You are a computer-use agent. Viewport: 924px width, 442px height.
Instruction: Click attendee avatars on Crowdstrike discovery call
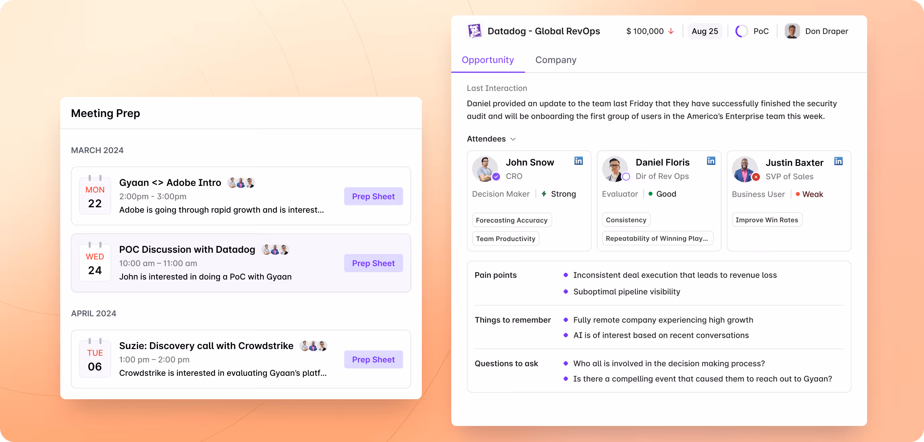[x=313, y=346]
